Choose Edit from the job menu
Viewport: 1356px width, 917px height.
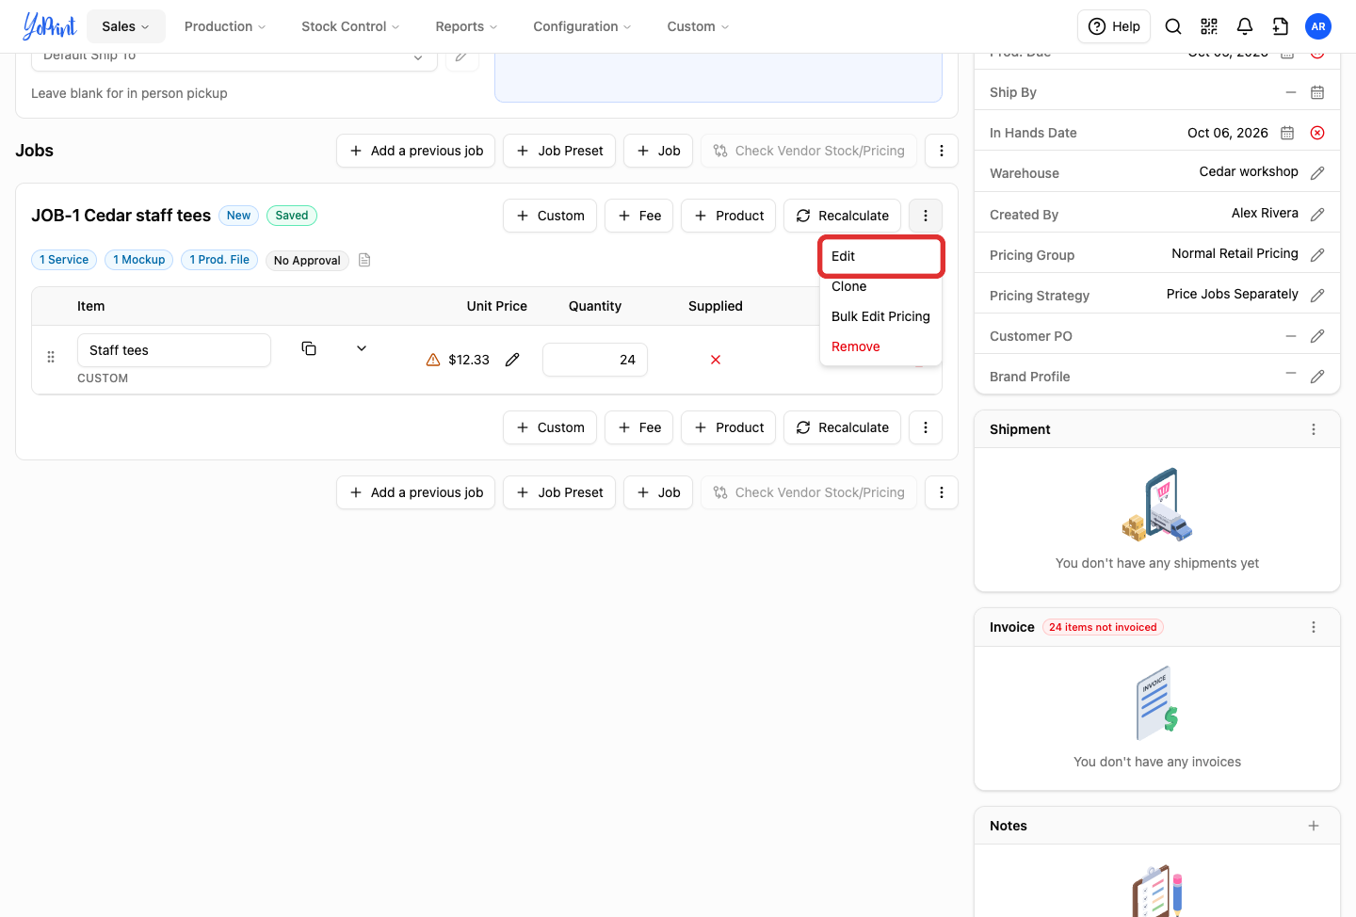click(x=880, y=256)
